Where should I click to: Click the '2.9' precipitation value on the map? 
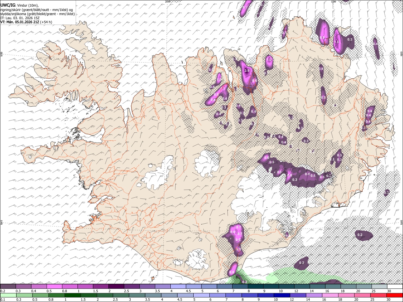click(x=247, y=71)
